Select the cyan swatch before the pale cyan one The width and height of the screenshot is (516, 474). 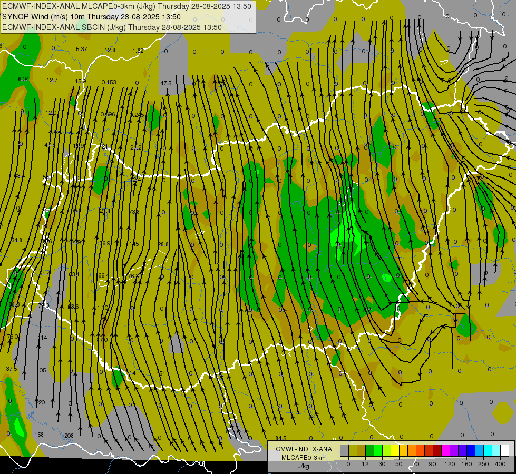[488, 451]
